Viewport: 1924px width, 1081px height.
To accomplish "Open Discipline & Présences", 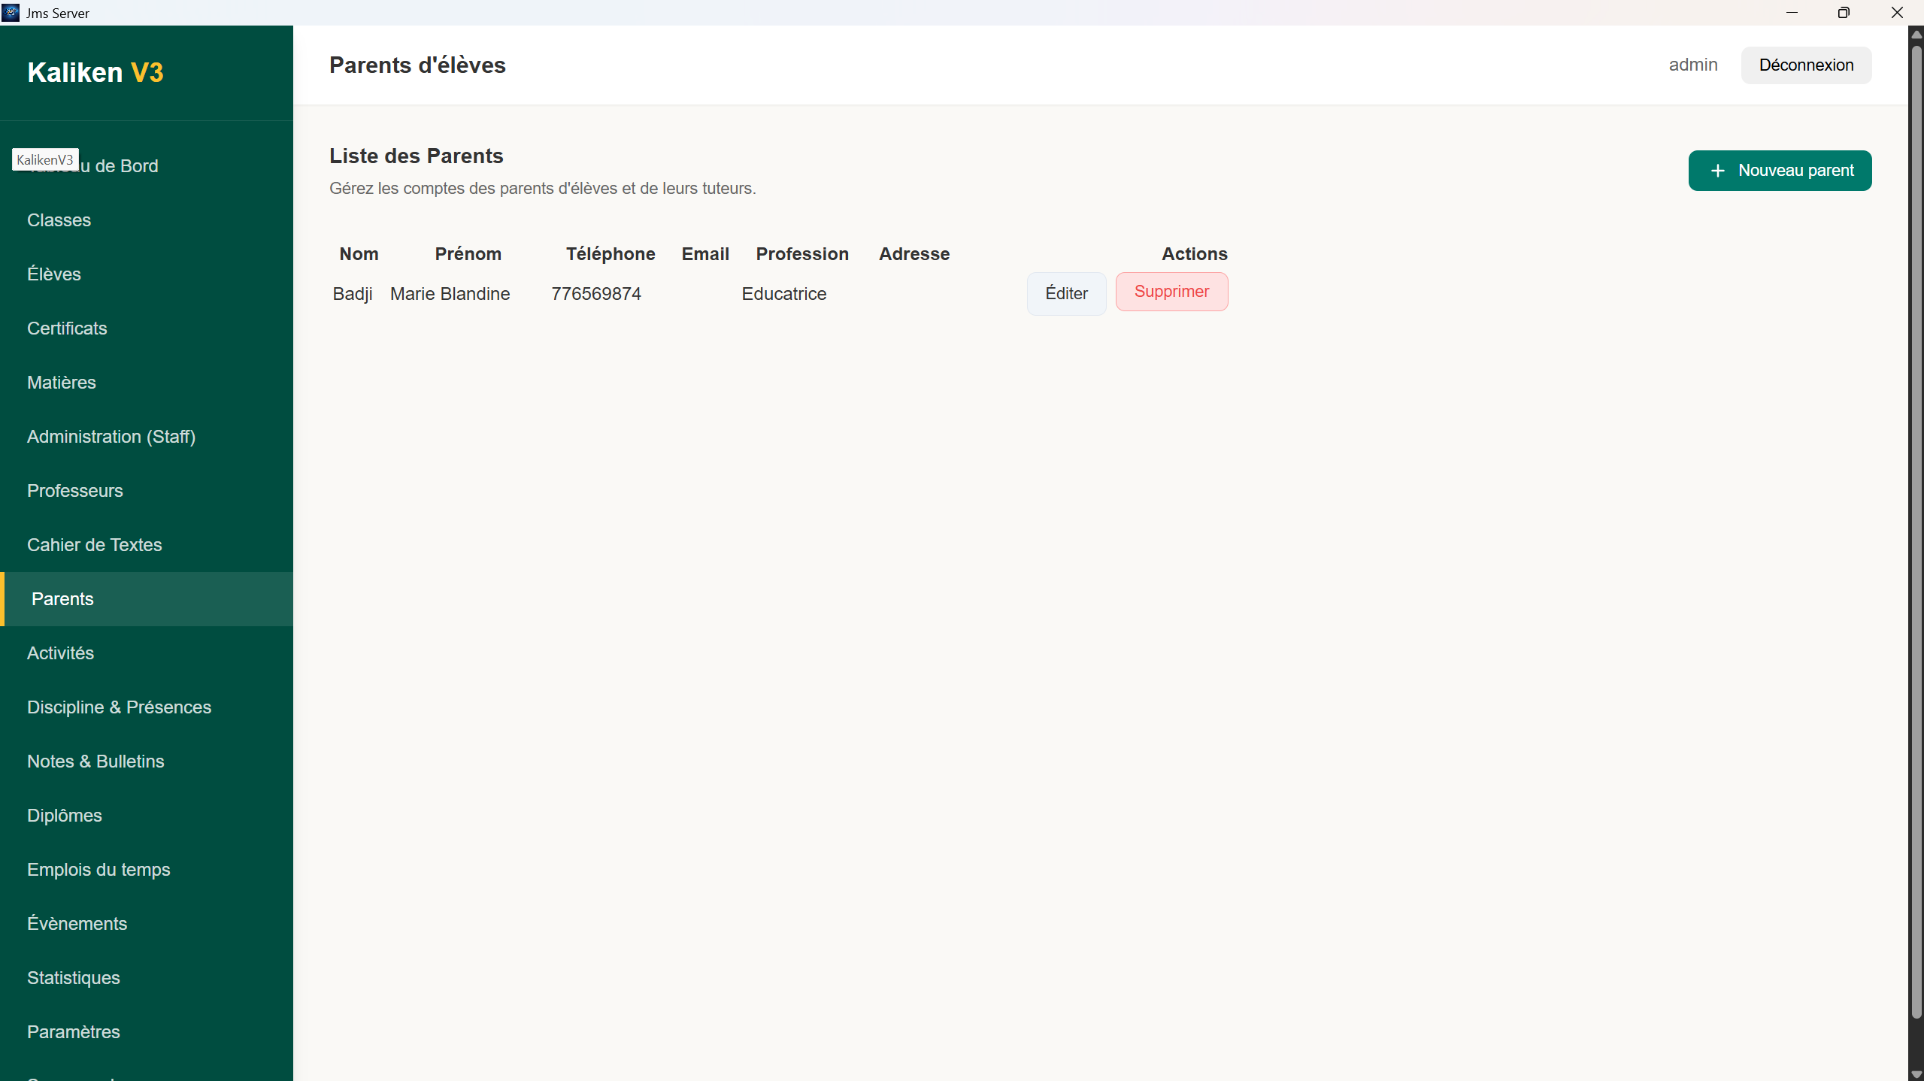I will click(x=118, y=707).
